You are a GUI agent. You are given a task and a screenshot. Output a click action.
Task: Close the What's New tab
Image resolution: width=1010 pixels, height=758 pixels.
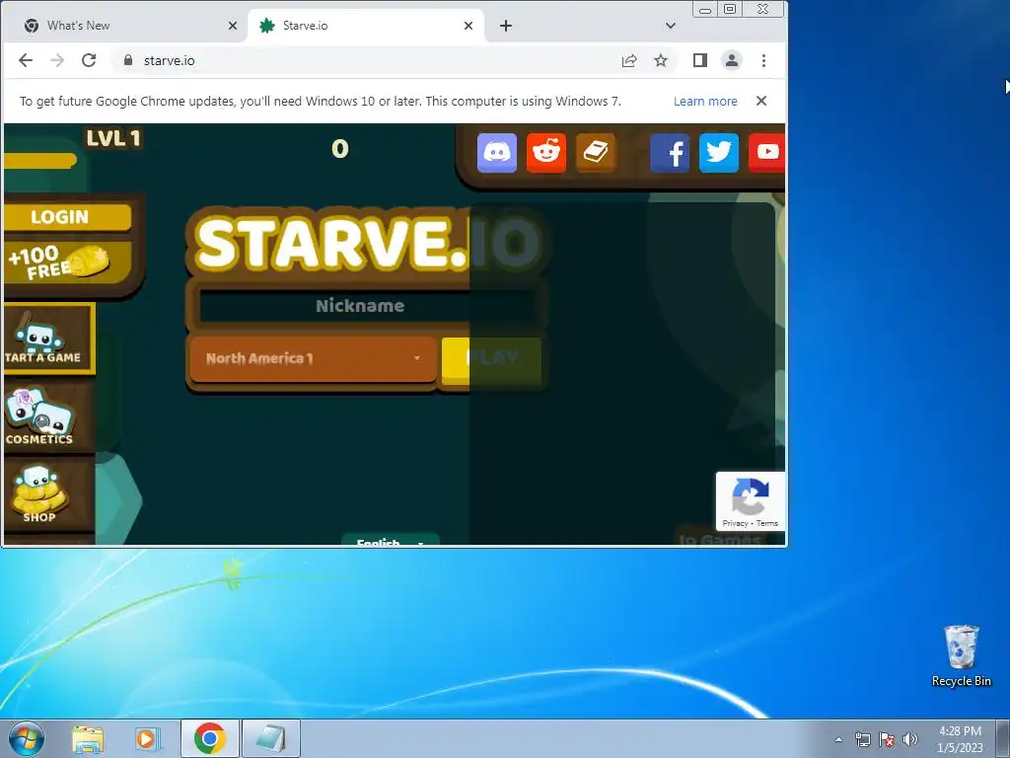coord(233,26)
